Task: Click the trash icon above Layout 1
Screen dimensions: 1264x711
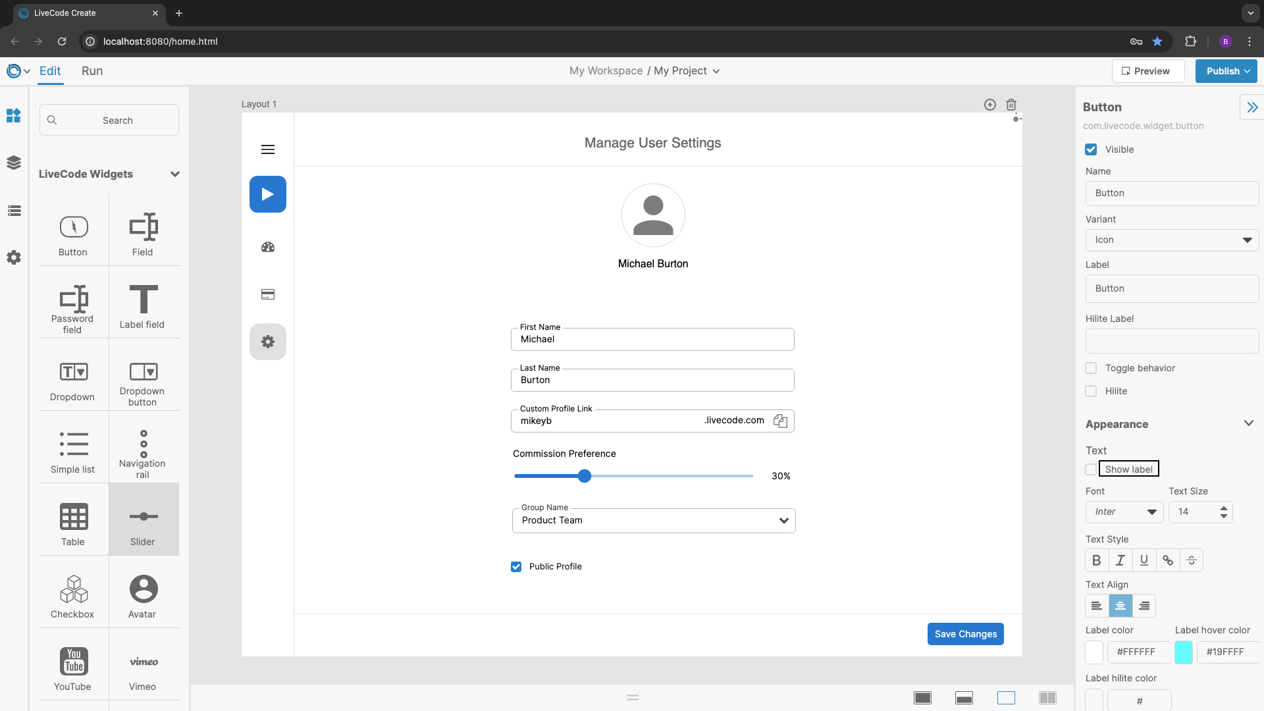Action: 1011,105
